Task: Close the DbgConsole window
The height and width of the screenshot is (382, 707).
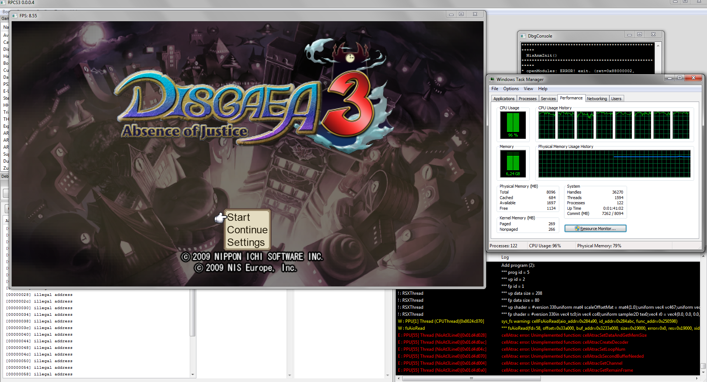Action: pyautogui.click(x=653, y=35)
